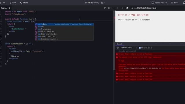Select the App.tsx editor tab

coord(4,8)
